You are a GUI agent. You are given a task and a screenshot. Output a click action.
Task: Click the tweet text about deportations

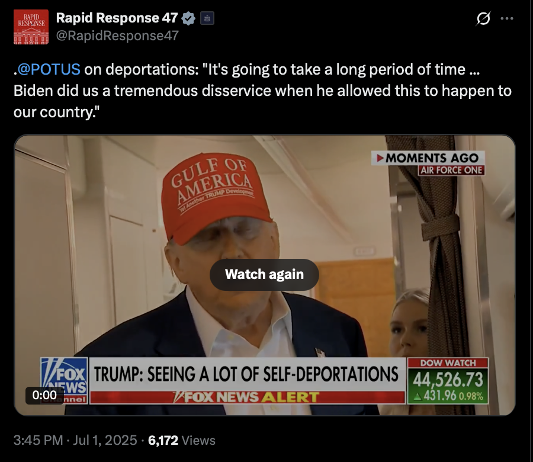tap(262, 91)
